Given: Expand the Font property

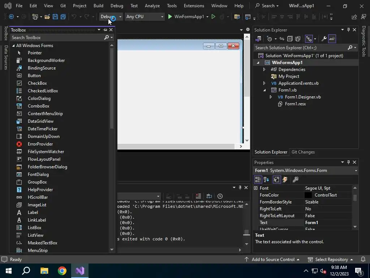Looking at the screenshot, I should (255, 188).
